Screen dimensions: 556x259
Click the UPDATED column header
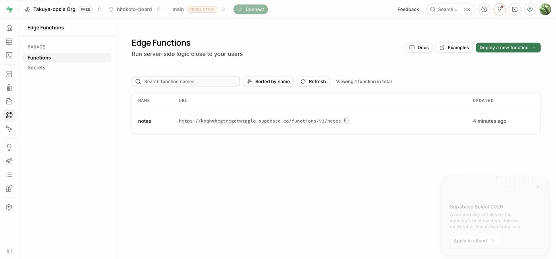[483, 101]
